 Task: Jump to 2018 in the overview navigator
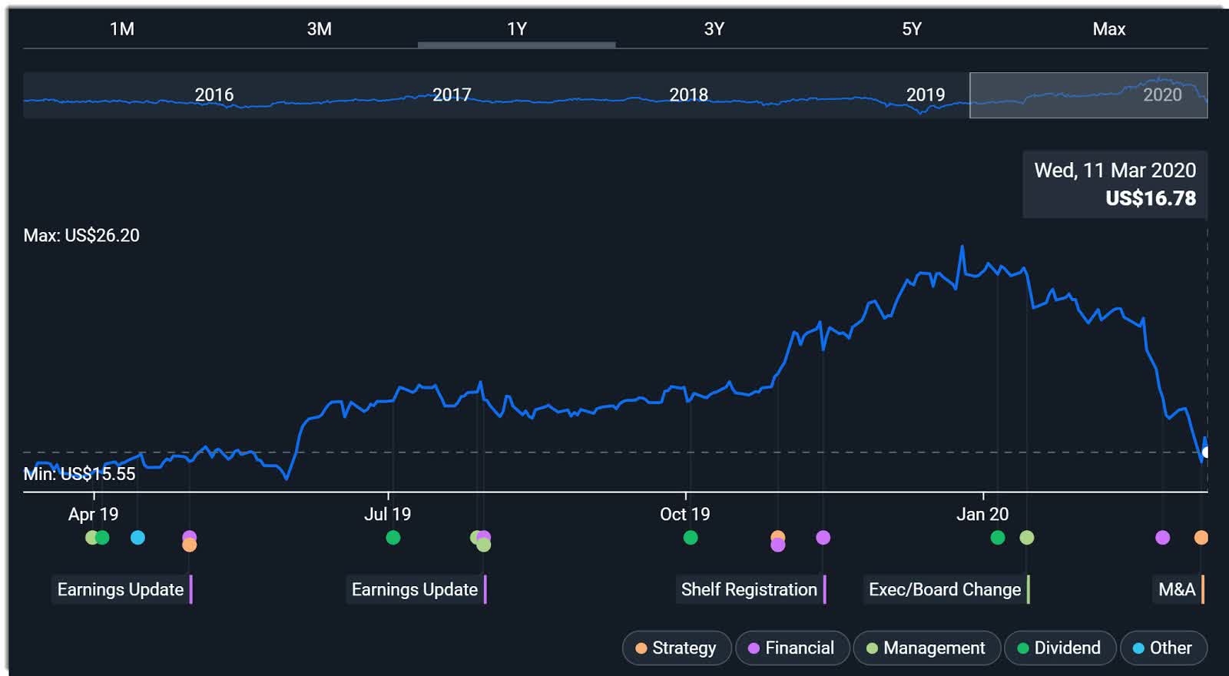tap(688, 95)
